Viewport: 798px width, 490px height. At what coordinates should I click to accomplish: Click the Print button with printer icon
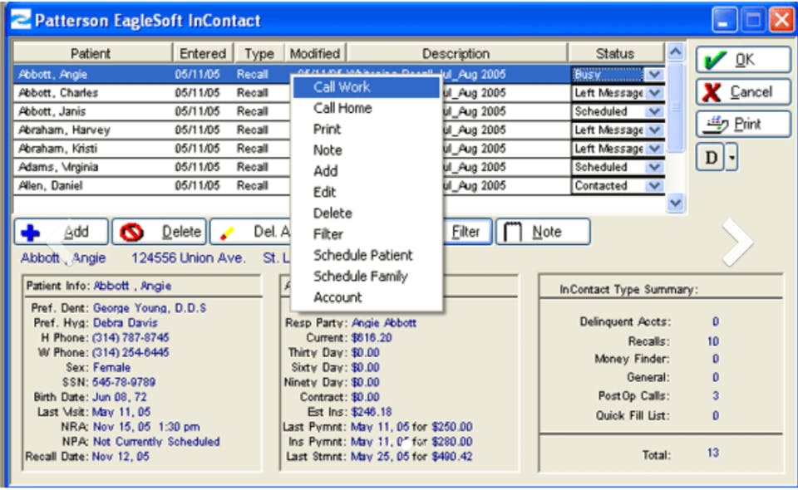[x=743, y=124]
